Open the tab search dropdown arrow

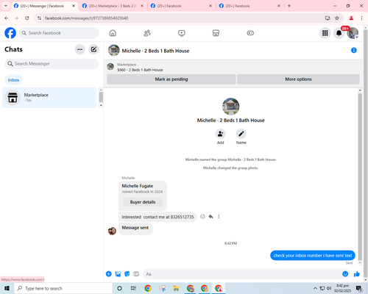click(6, 6)
